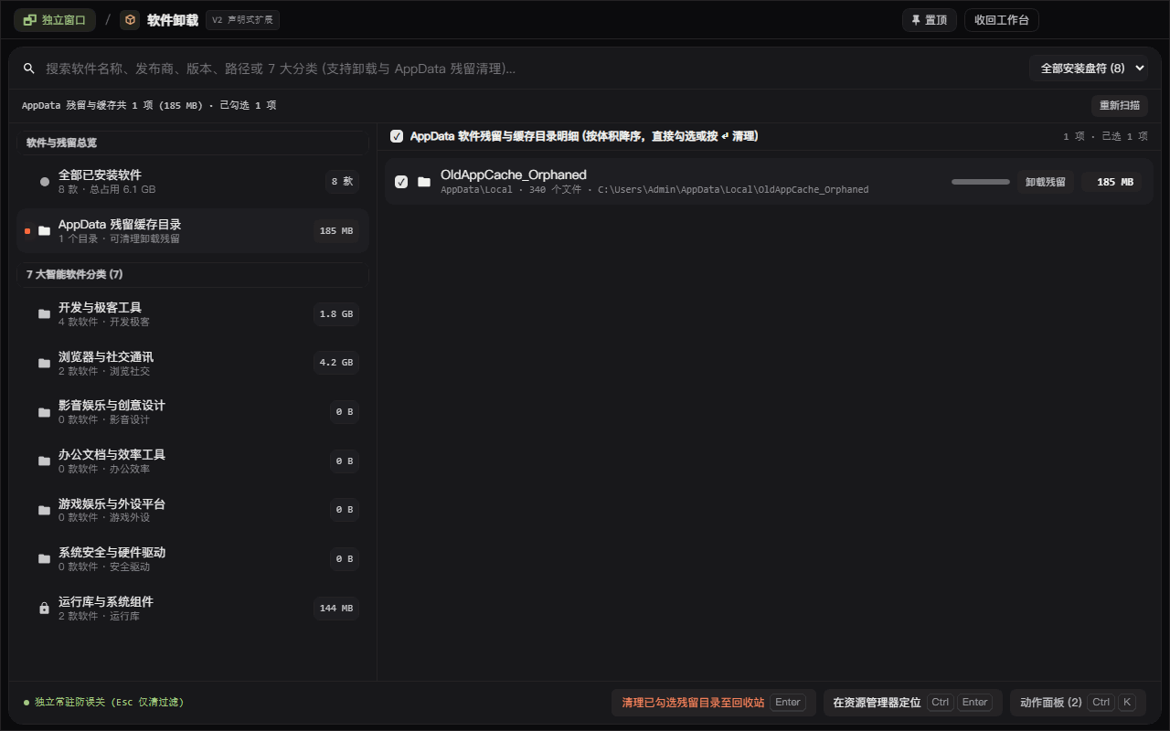The width and height of the screenshot is (1170, 731).
Task: Click the folder icon beside OldAppCache_Orphaned
Action: [x=424, y=182]
